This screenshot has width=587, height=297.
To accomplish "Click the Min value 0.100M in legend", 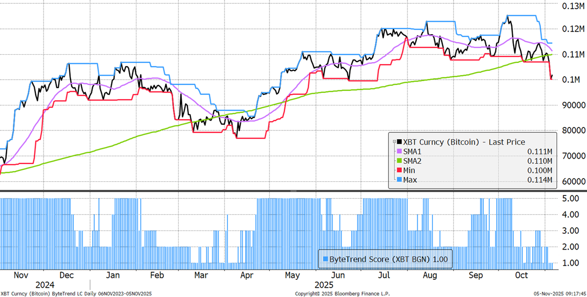I will pos(539,170).
